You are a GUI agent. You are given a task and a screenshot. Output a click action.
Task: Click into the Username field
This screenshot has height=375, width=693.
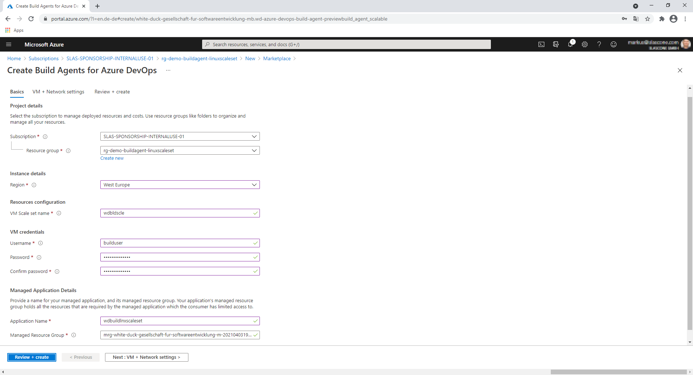pos(180,243)
